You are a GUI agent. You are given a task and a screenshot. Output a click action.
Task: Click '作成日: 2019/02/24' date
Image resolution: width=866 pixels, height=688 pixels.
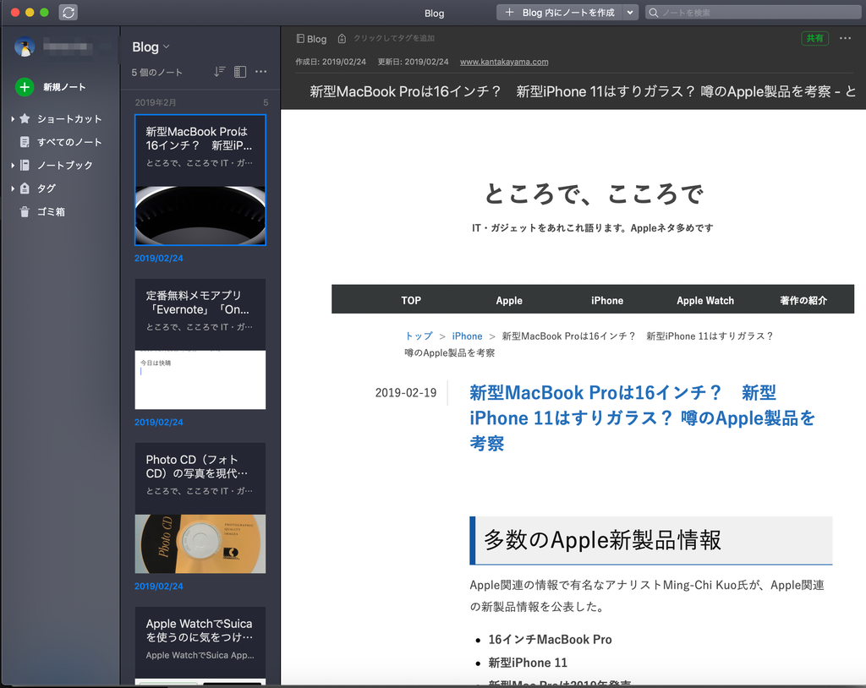click(x=331, y=62)
